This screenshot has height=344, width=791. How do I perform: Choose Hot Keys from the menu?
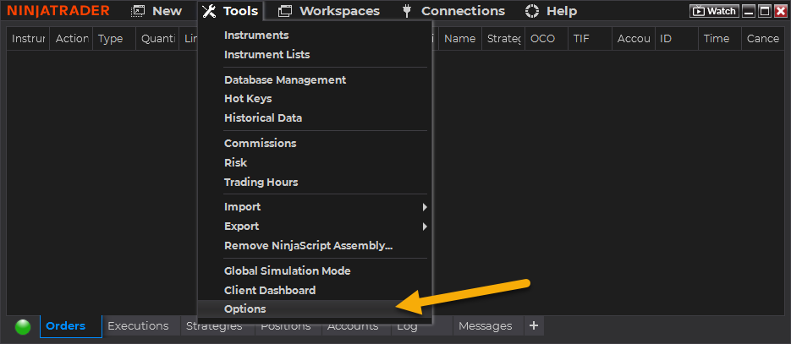coord(248,99)
